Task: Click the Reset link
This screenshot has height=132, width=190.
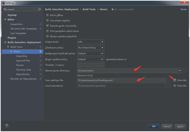Action: (x=184, y=9)
